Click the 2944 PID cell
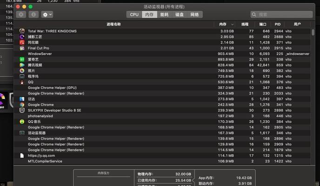This screenshot has height=186, width=320. click(279, 31)
